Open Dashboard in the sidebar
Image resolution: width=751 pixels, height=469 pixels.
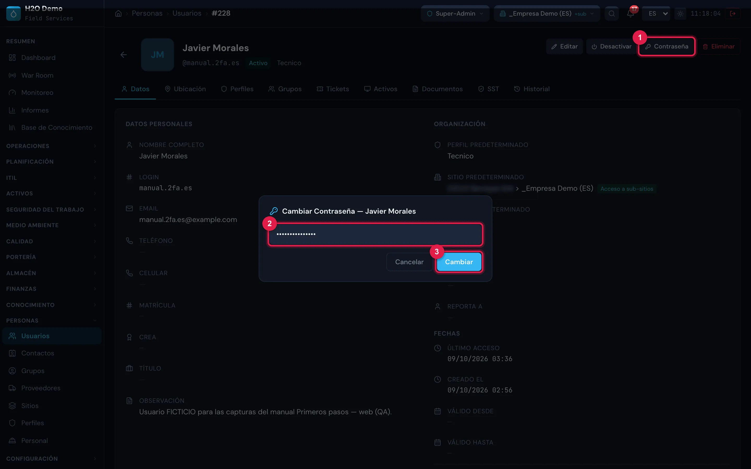[x=52, y=58]
